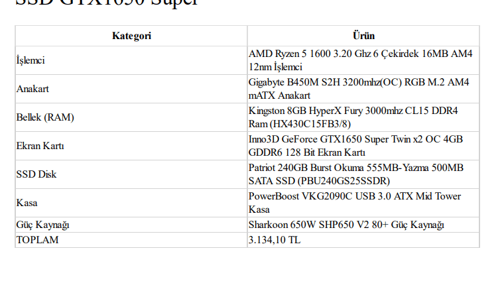Select the Anakart category cell
Viewport: 502px width, 289px height.
click(x=32, y=89)
